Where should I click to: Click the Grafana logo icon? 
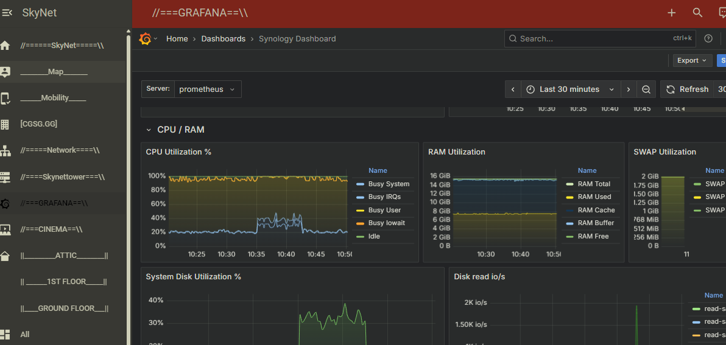click(145, 39)
